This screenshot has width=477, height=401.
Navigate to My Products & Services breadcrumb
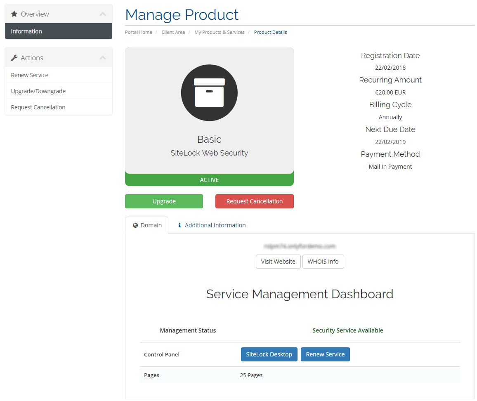tap(220, 32)
